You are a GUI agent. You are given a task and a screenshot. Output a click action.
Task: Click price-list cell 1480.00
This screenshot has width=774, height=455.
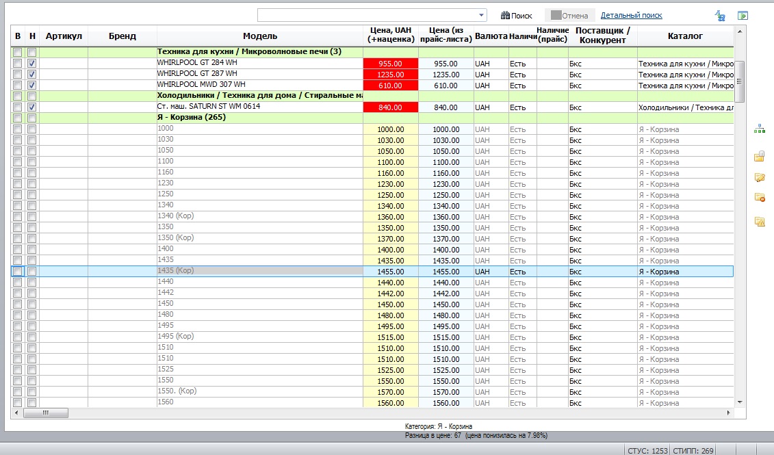[446, 315]
